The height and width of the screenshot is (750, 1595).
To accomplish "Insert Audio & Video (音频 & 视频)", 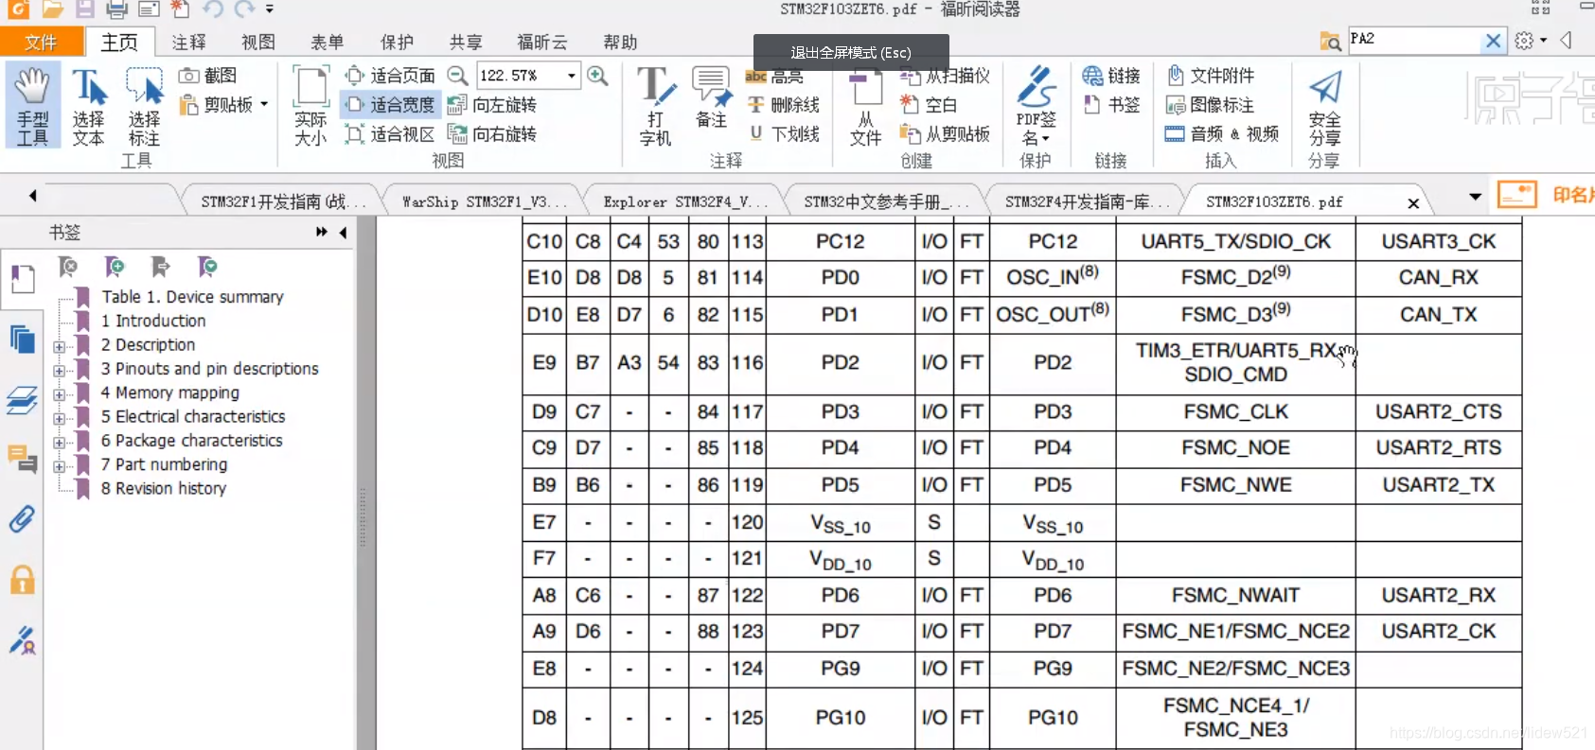I will click(x=1222, y=134).
